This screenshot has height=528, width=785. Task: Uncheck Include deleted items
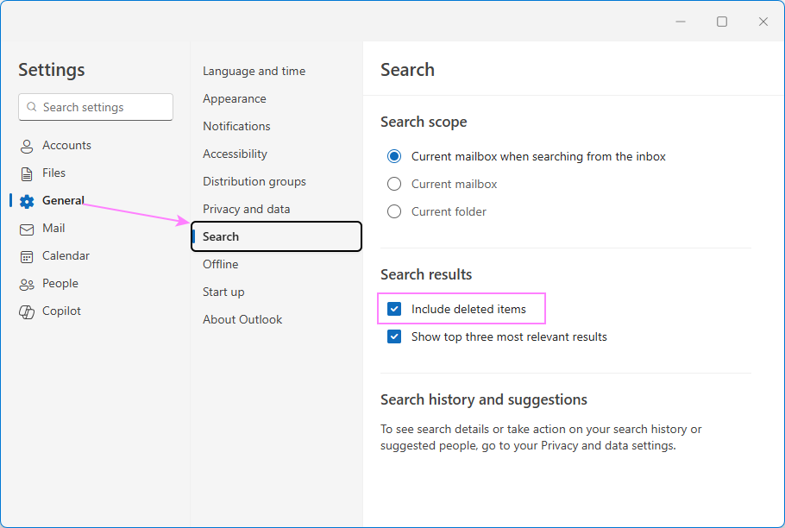(394, 308)
